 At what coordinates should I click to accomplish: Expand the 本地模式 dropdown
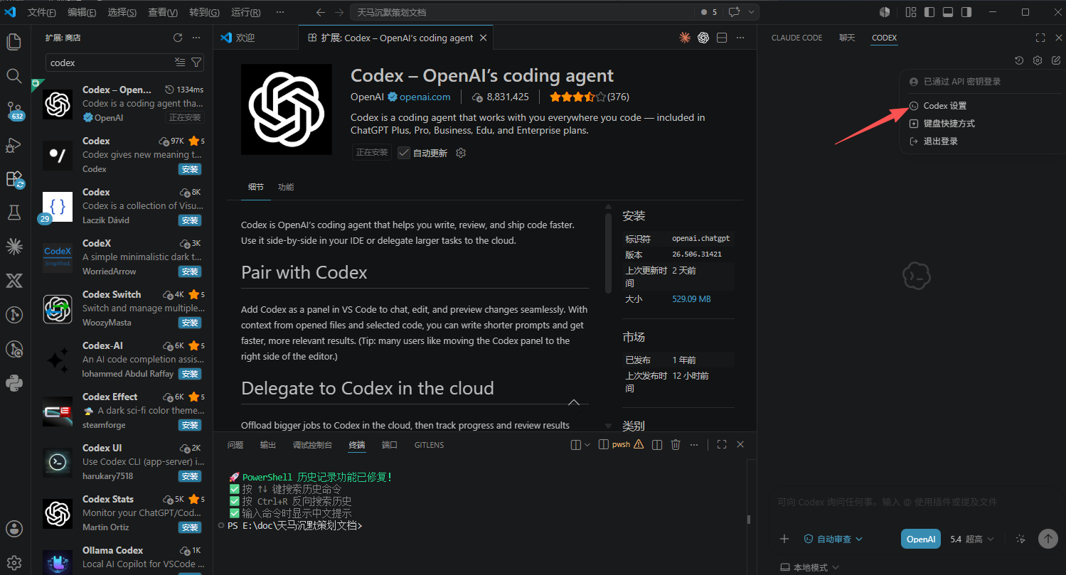coord(810,567)
